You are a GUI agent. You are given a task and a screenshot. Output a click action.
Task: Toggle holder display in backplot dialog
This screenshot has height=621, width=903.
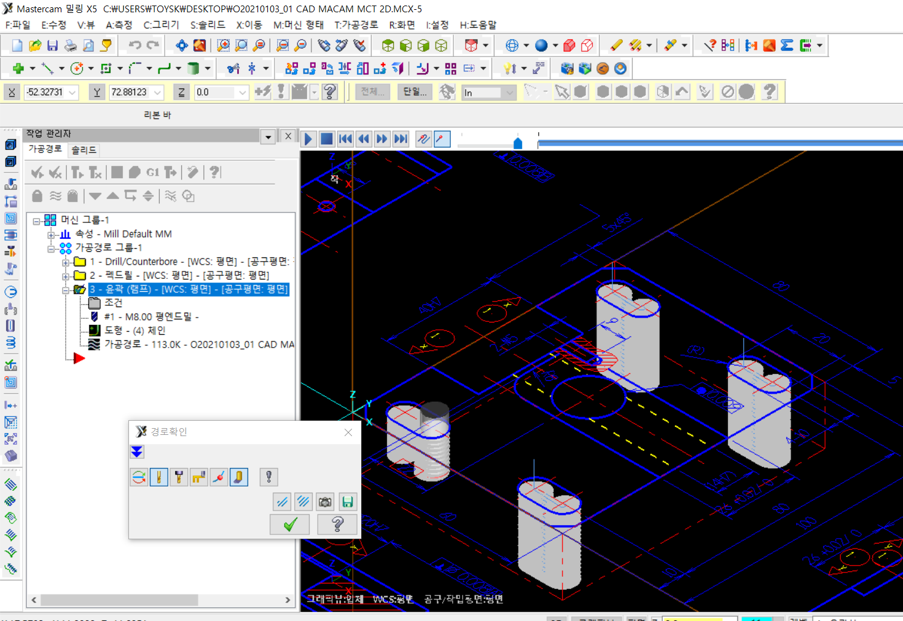click(179, 477)
